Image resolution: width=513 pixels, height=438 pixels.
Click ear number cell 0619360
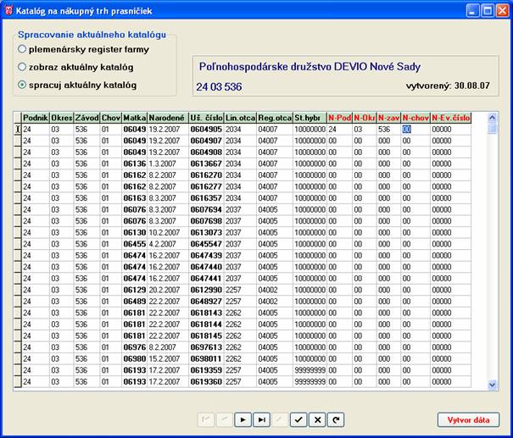(x=206, y=382)
